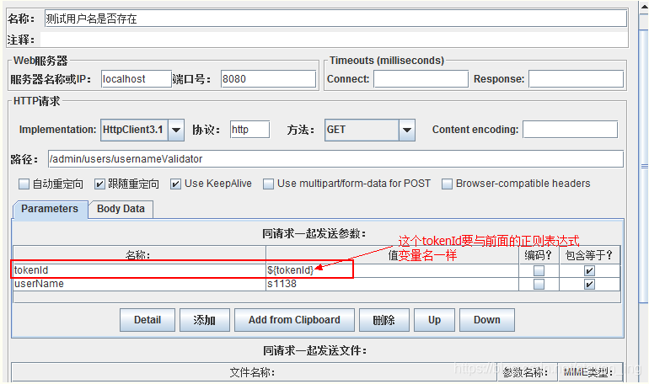Click the Detail button
The image size is (649, 384).
coord(147,320)
